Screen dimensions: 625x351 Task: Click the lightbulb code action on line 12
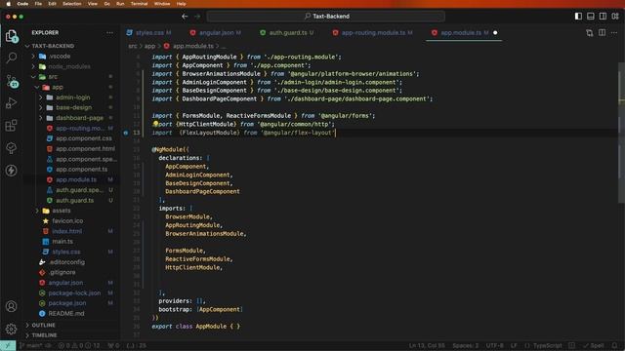point(155,124)
